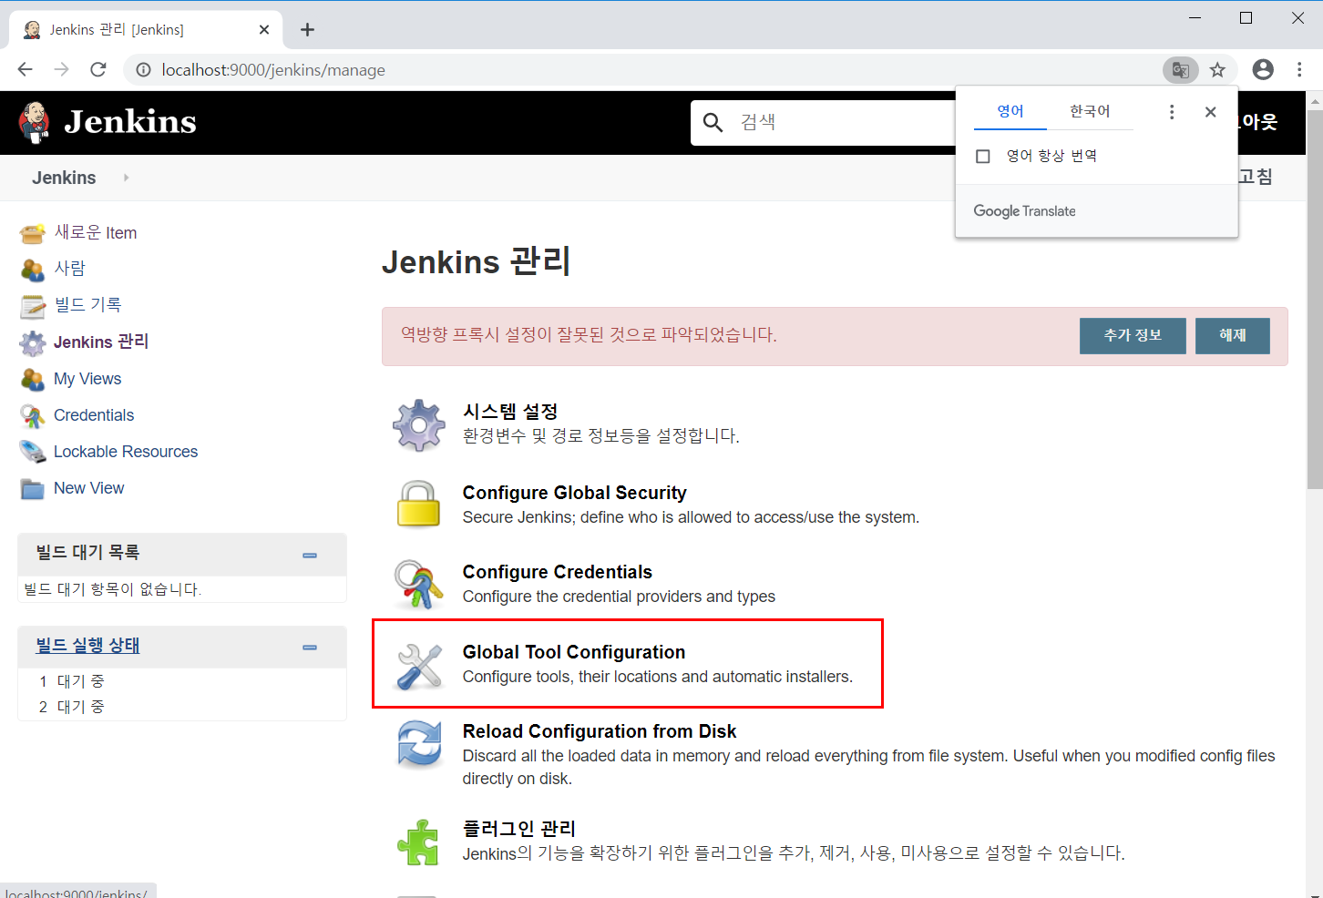
Task: Switch to the Jenkins 관리 browser tab
Action: (146, 30)
